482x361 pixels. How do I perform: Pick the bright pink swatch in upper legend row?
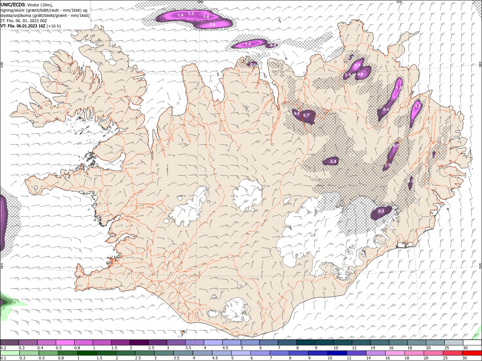pos(65,343)
